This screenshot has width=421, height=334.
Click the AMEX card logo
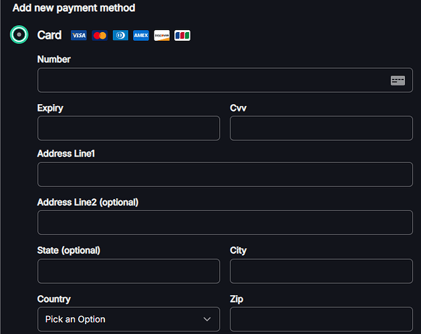click(140, 35)
